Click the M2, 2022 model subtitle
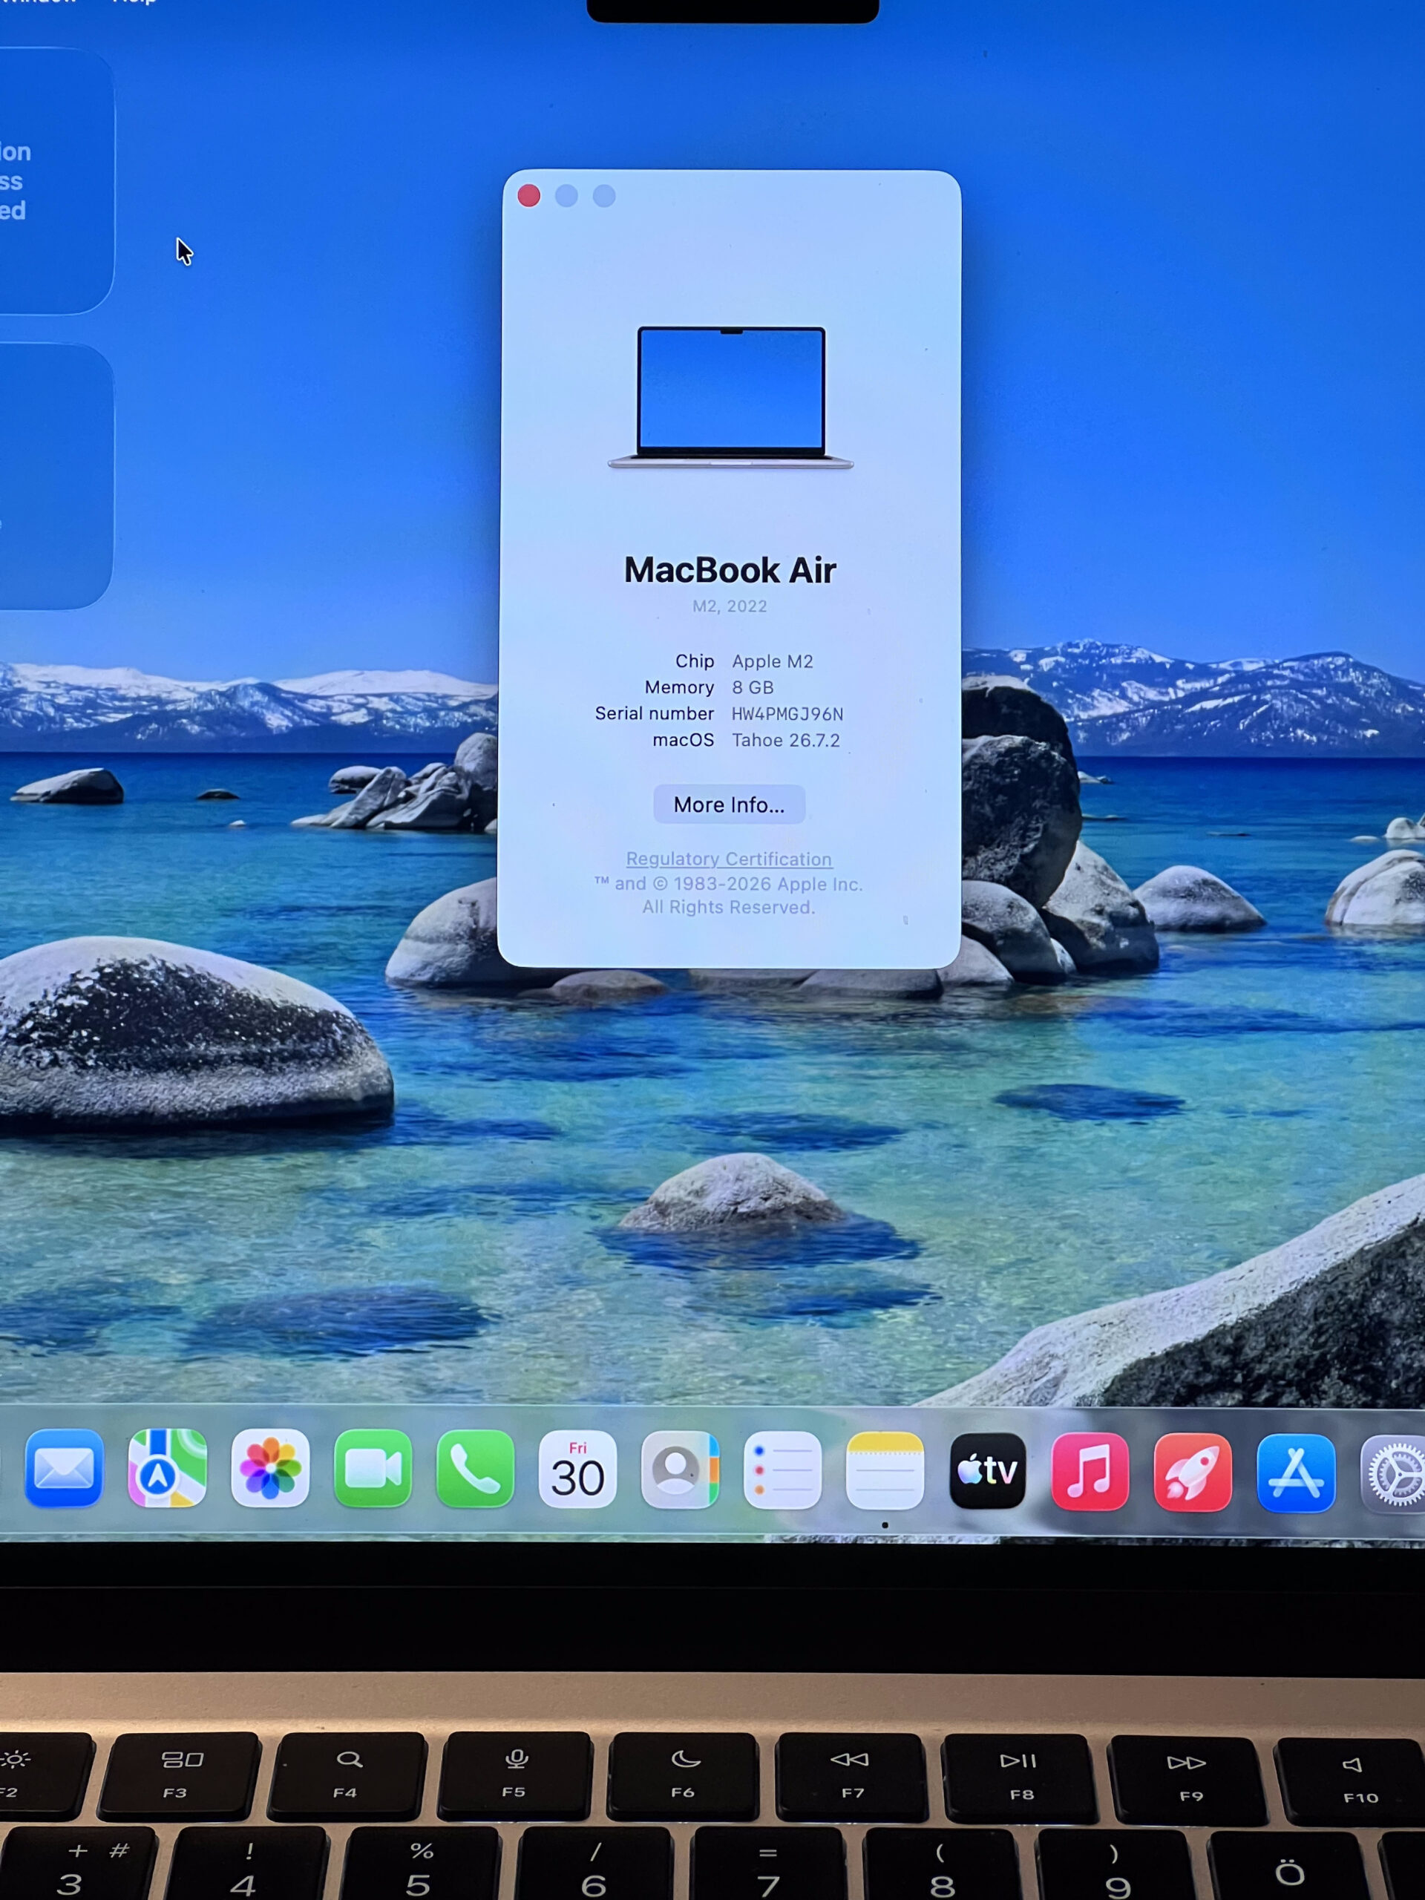 tap(730, 606)
